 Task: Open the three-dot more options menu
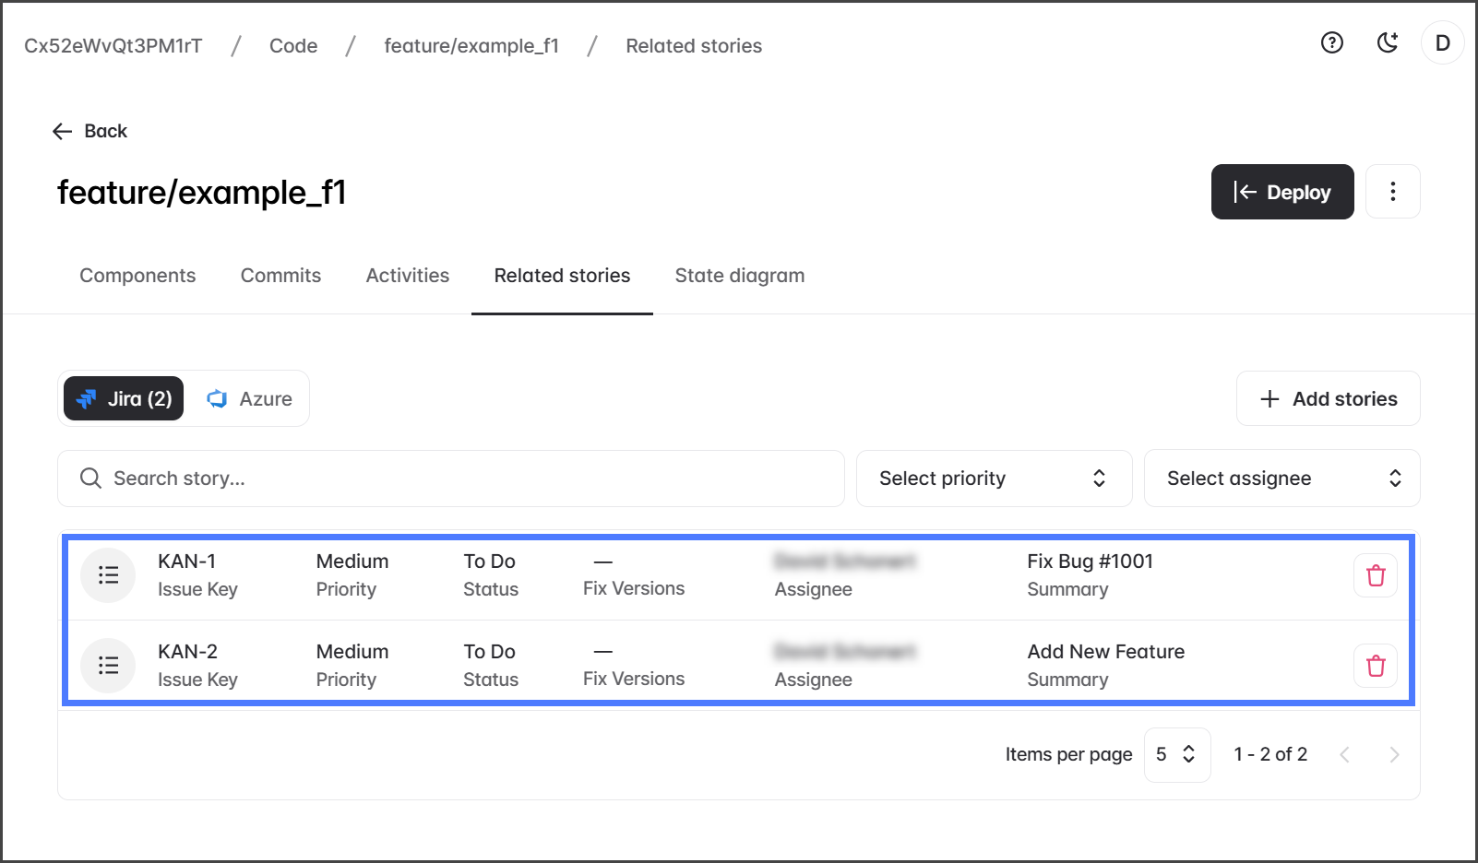click(1392, 192)
